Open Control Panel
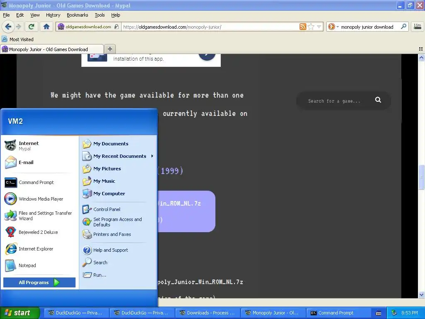The width and height of the screenshot is (425, 319). (x=118, y=209)
